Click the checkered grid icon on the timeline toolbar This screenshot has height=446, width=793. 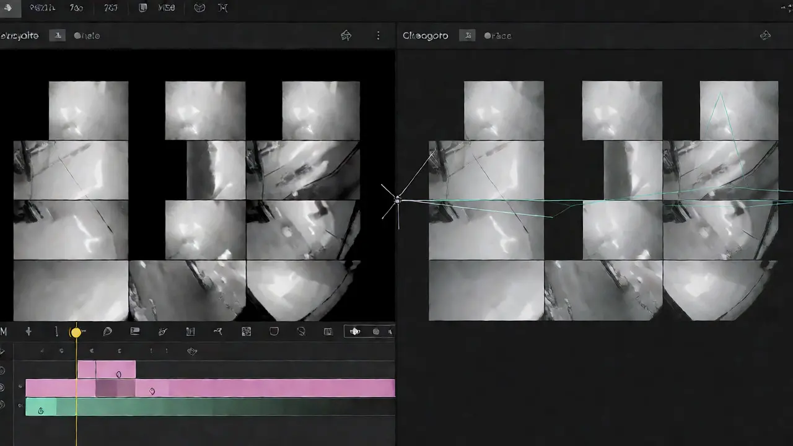[x=246, y=332]
